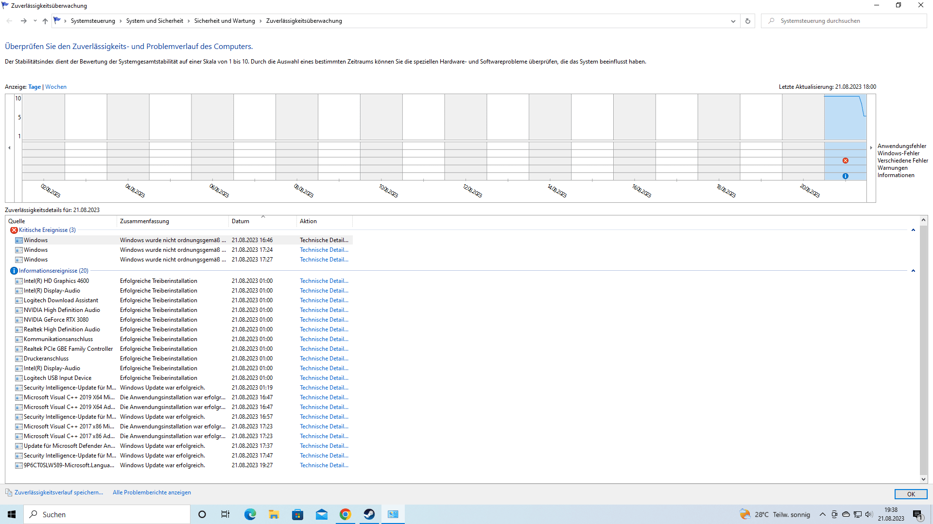Switch view to Tage
The width and height of the screenshot is (933, 524).
coord(35,87)
